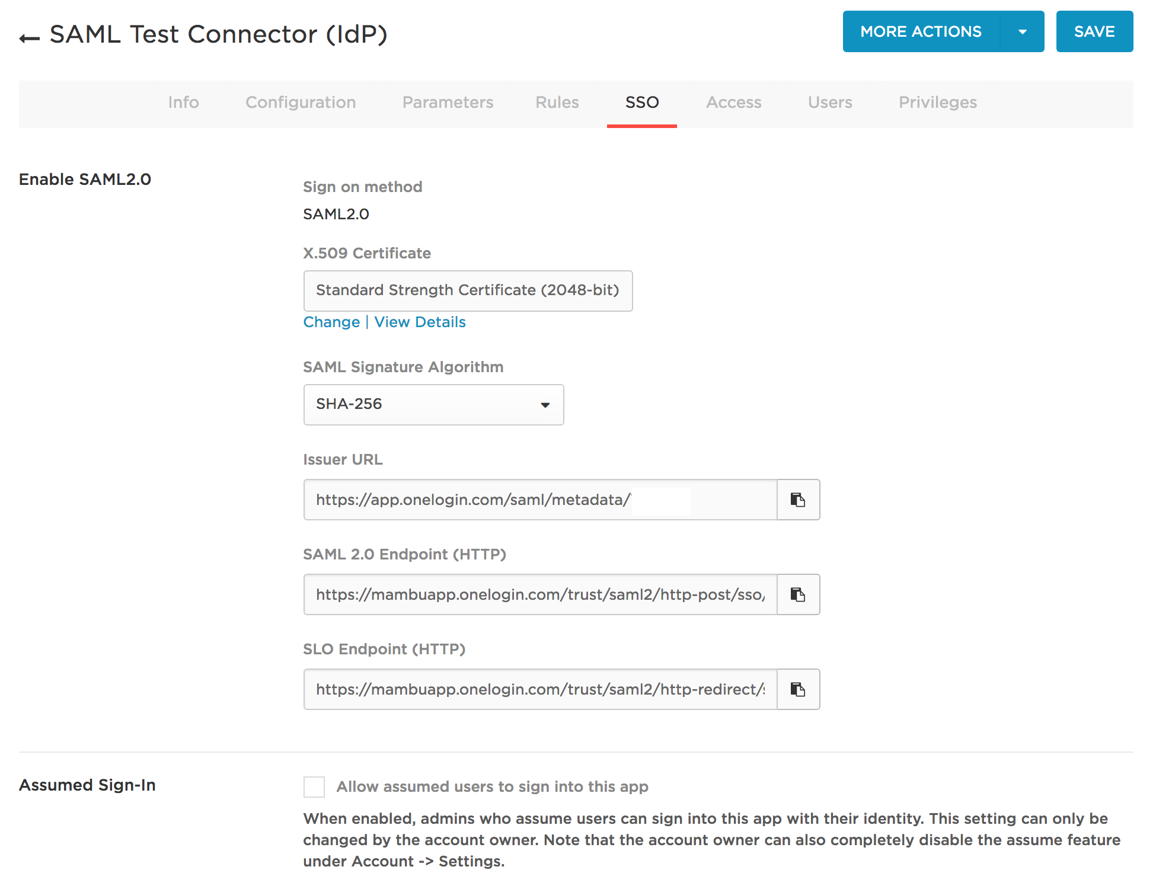The width and height of the screenshot is (1156, 889).
Task: Copy the SLO Endpoint URL
Action: point(798,689)
